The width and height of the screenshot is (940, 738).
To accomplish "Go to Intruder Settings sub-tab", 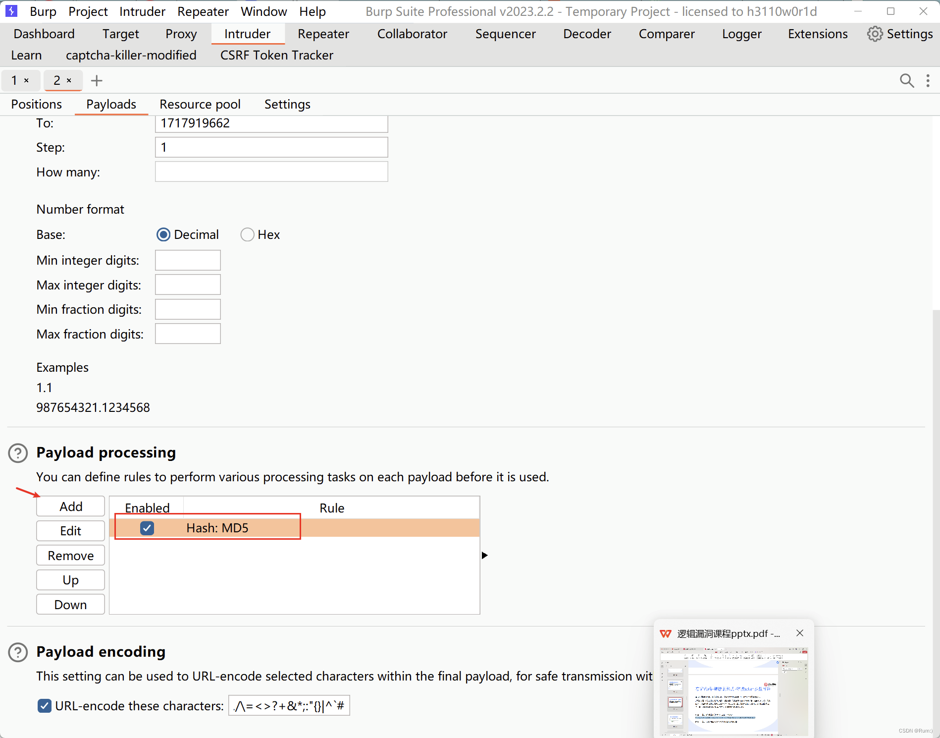I will pyautogui.click(x=287, y=104).
